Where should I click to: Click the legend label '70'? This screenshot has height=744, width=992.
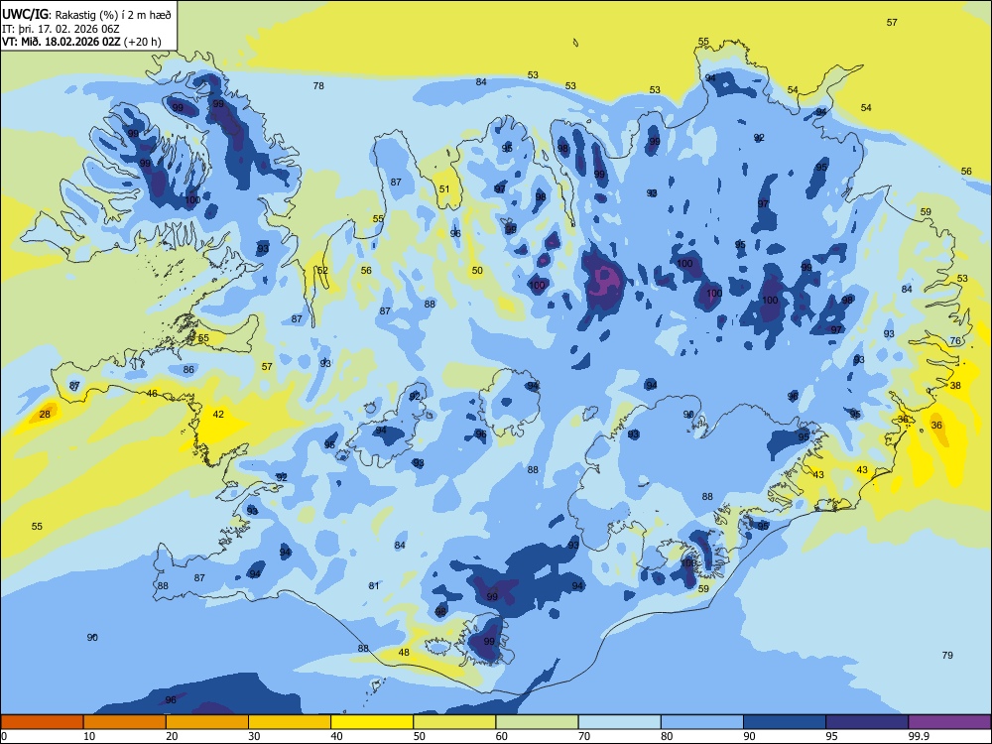click(x=584, y=736)
